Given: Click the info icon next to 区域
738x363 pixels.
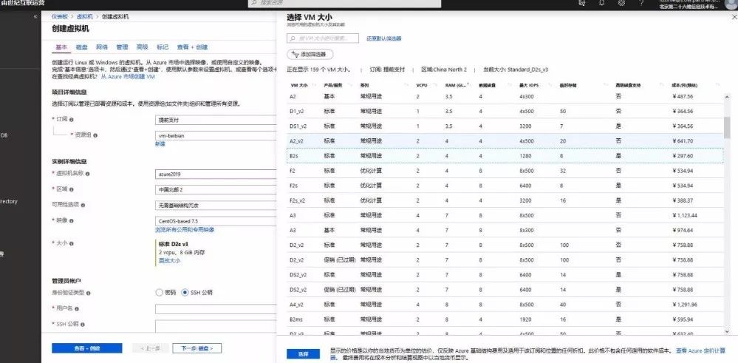Looking at the screenshot, I should [72, 189].
